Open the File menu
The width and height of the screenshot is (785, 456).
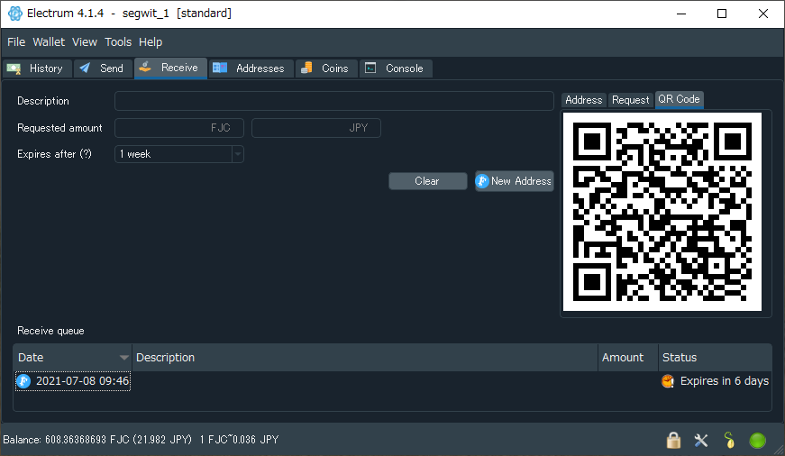point(16,42)
